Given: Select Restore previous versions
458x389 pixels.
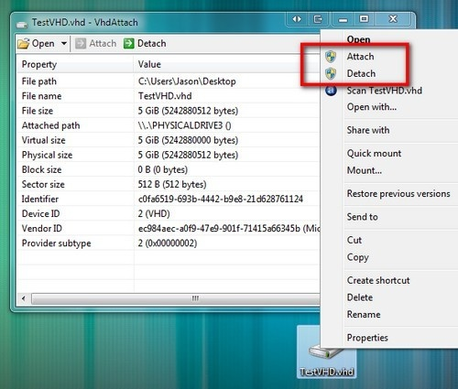Looking at the screenshot, I should click(398, 194).
